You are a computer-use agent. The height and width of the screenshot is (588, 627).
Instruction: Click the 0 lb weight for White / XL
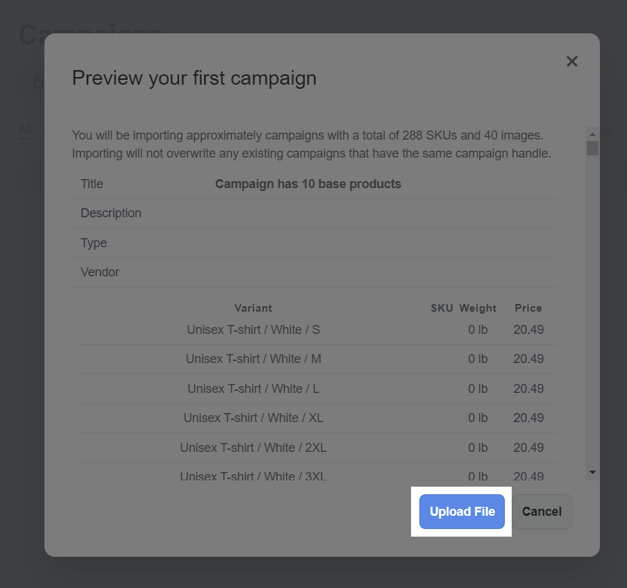pos(478,418)
